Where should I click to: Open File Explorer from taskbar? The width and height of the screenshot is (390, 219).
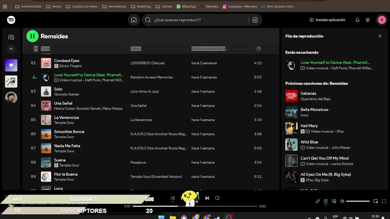pos(173,217)
